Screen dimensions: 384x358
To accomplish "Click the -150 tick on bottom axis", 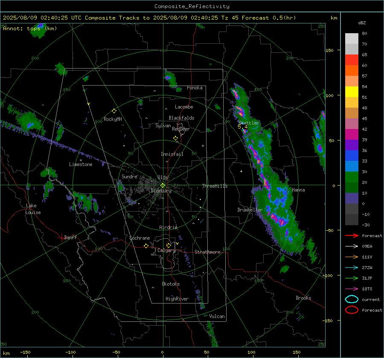I will 25,352.
